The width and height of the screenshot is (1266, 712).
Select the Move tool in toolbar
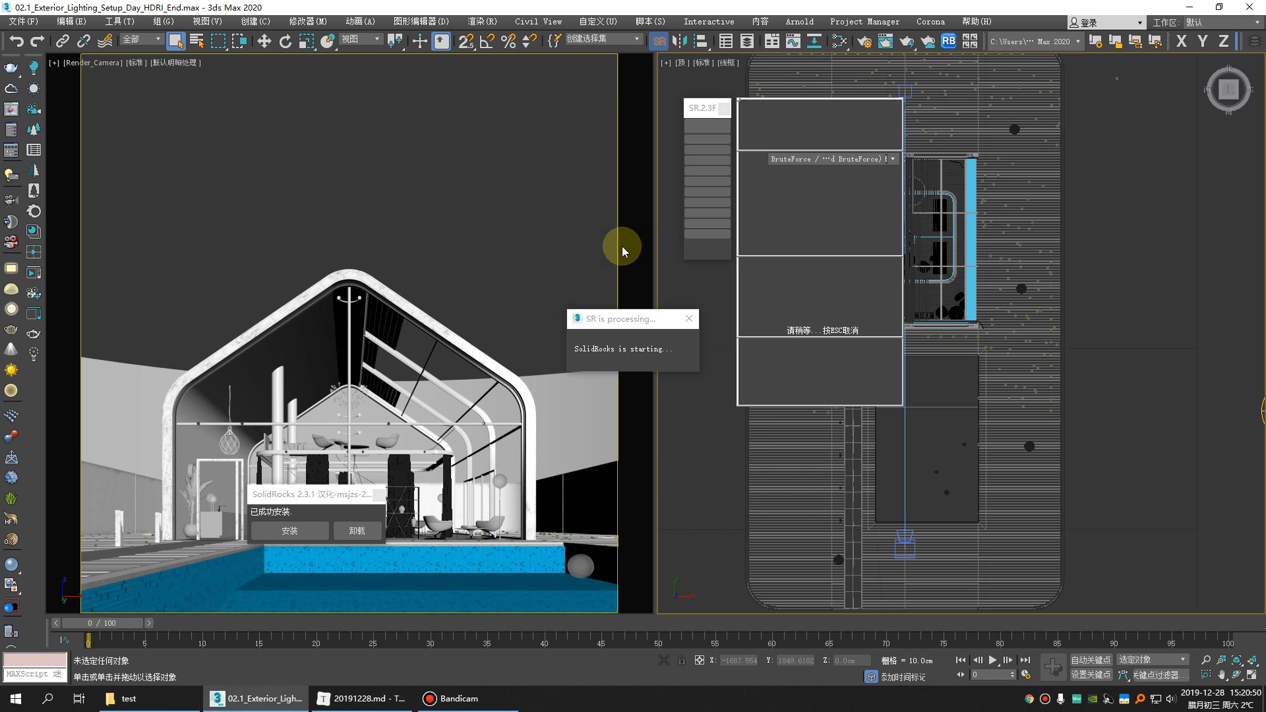[264, 42]
